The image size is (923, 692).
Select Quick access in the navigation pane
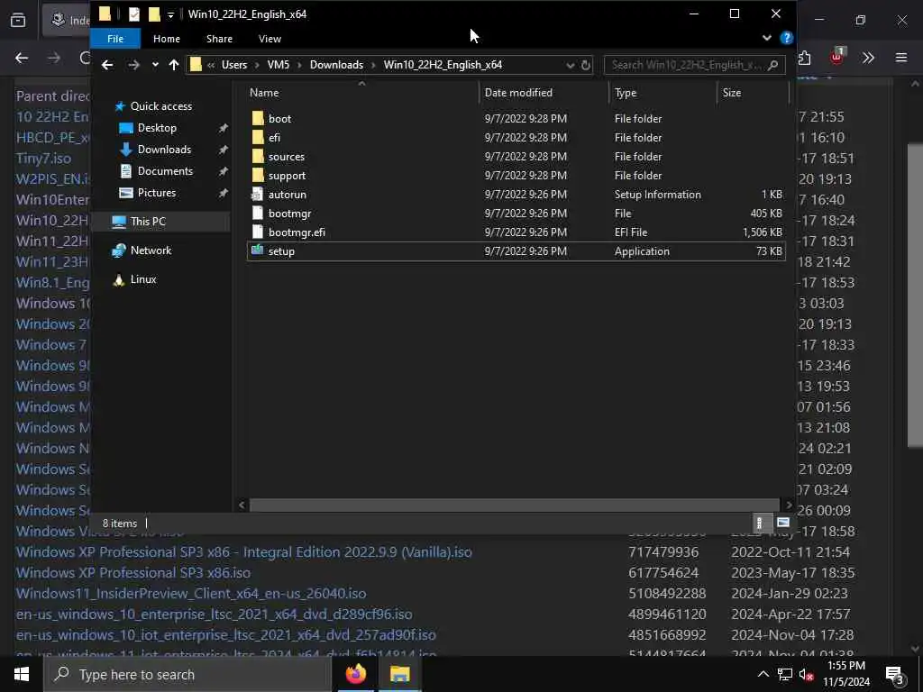coord(160,106)
